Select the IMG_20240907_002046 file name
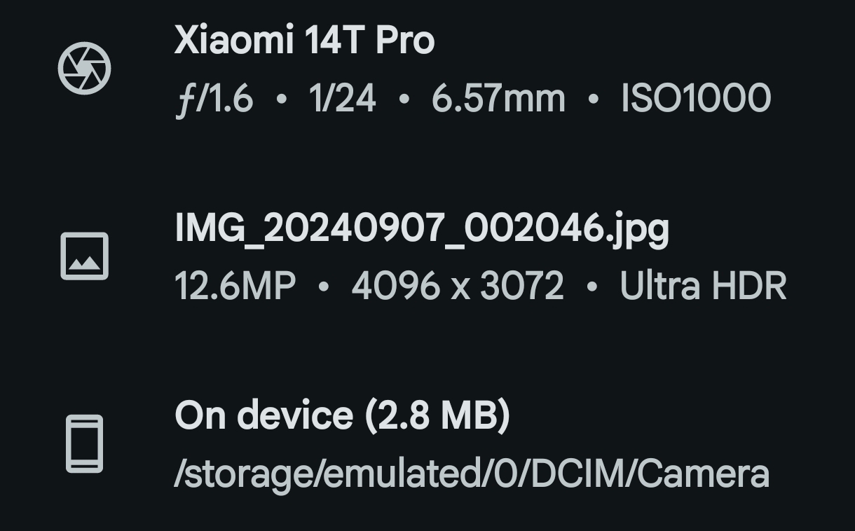The width and height of the screenshot is (855, 531). pos(389,228)
